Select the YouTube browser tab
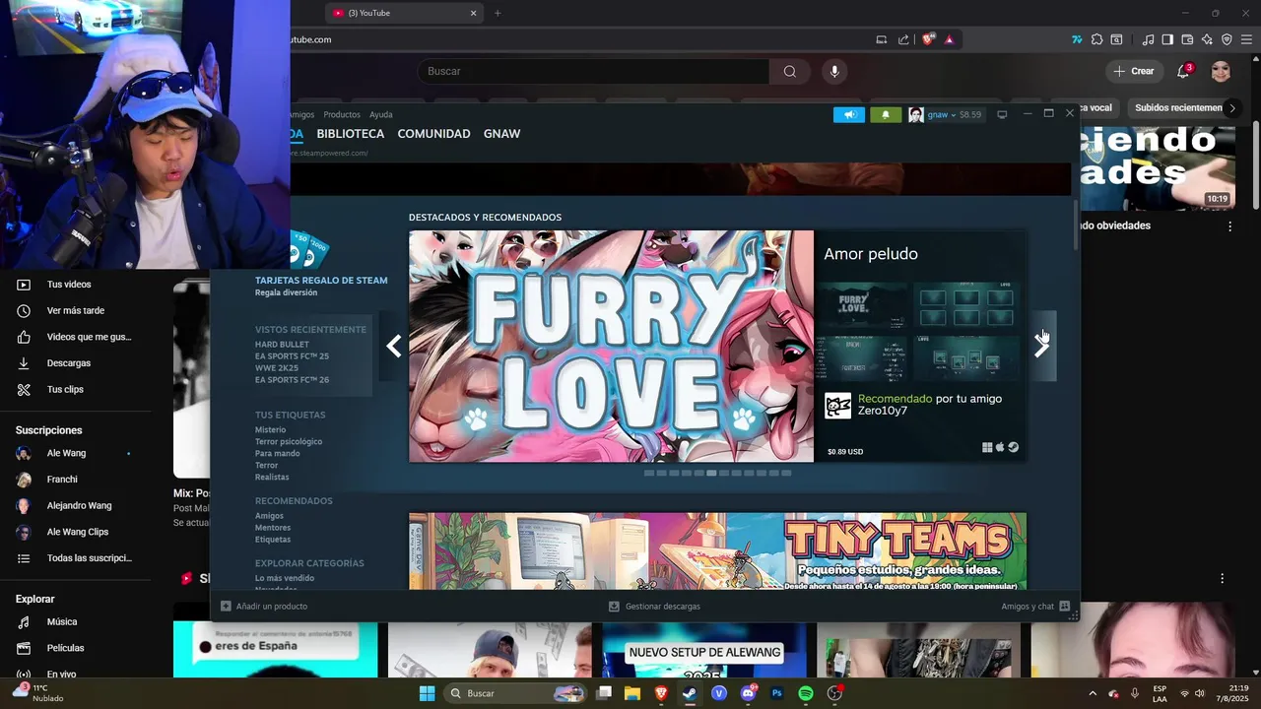The image size is (1261, 709). click(x=402, y=13)
